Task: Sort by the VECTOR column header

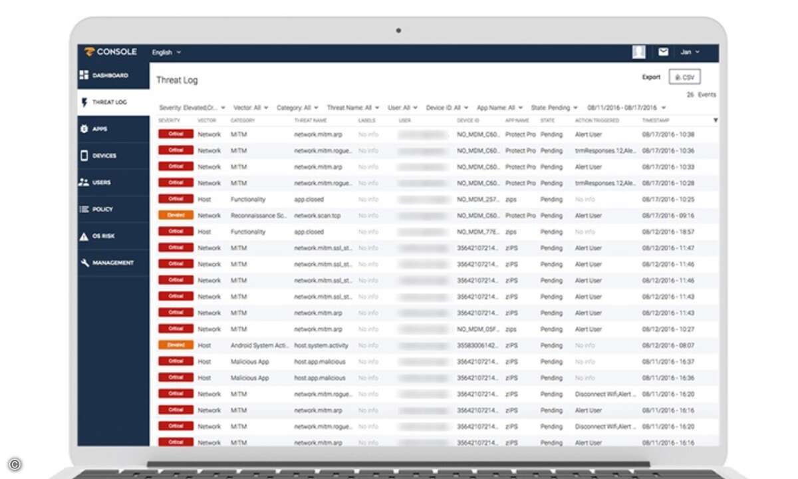Action: click(207, 120)
